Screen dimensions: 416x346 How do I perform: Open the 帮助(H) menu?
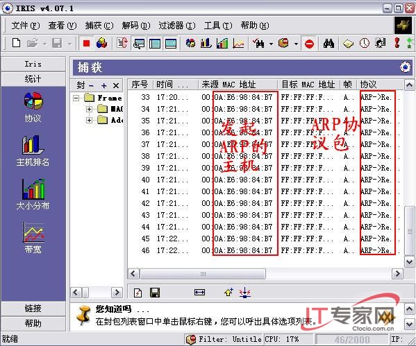click(x=255, y=26)
